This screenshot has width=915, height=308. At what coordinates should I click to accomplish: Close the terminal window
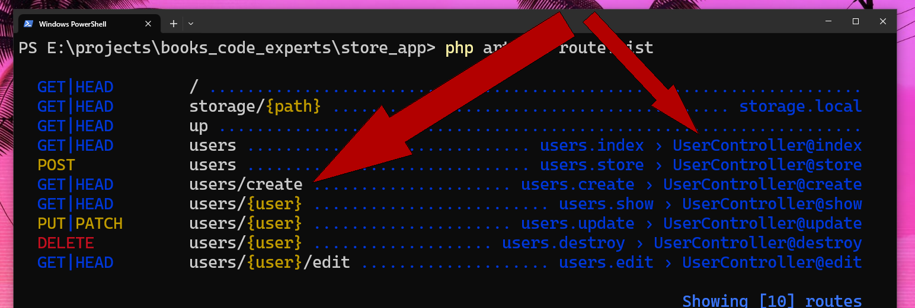point(882,21)
